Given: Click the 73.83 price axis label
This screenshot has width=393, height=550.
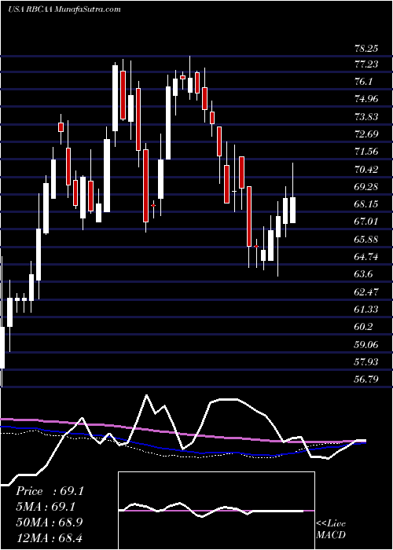Looking at the screenshot, I should [x=367, y=117].
